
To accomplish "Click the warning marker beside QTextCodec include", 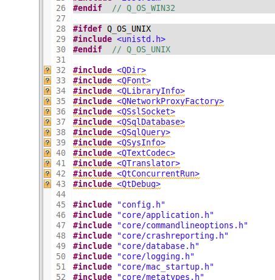I will point(47,153).
